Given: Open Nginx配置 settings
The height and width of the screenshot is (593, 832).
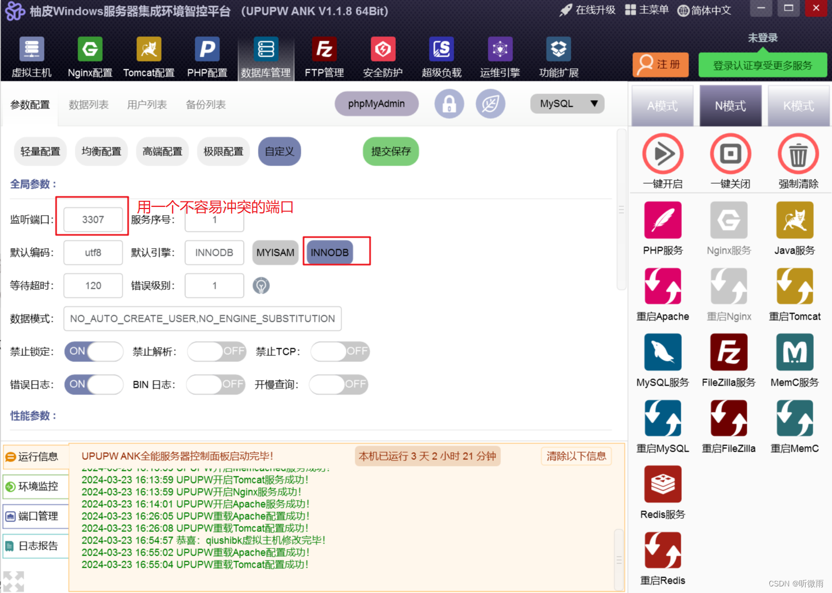Looking at the screenshot, I should (x=90, y=57).
